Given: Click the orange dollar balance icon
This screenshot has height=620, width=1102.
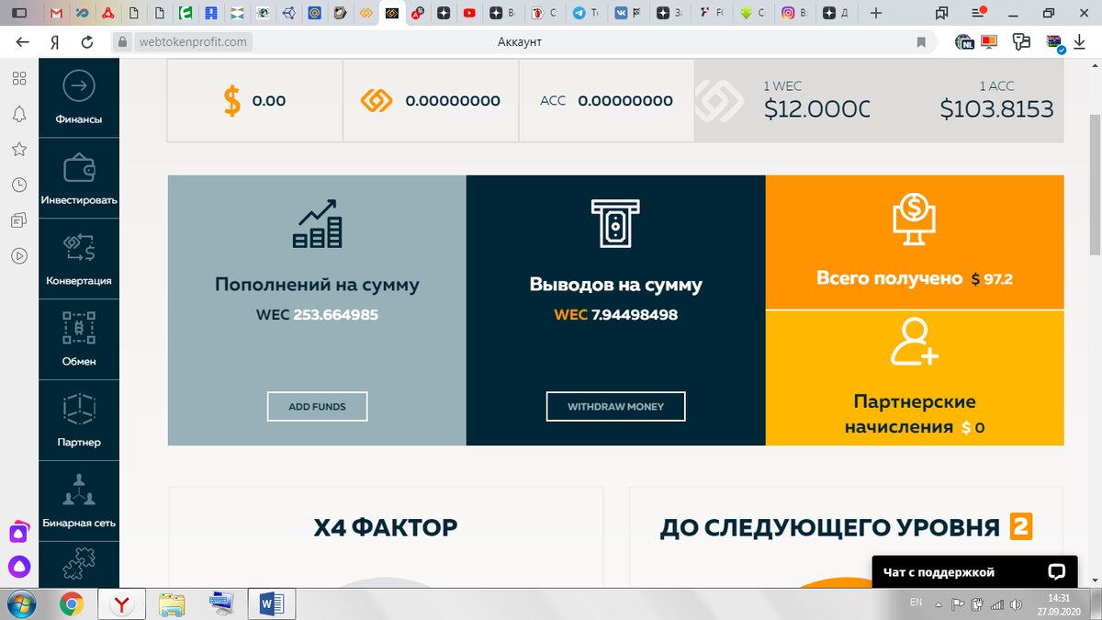Looking at the screenshot, I should pos(232,101).
